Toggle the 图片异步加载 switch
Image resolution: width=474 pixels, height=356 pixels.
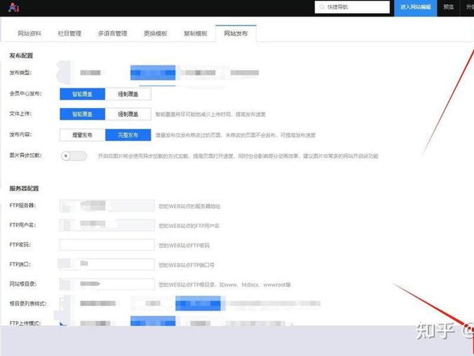pos(73,156)
